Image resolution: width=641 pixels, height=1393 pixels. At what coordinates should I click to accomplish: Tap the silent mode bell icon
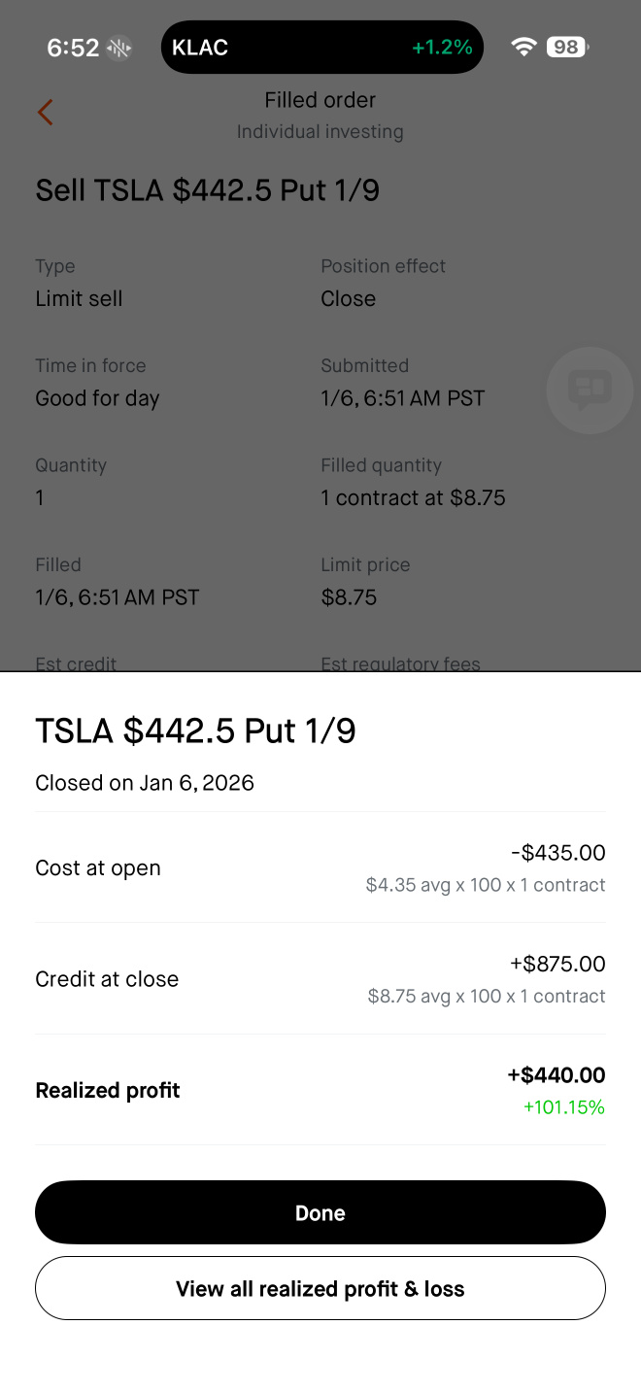coord(119,48)
